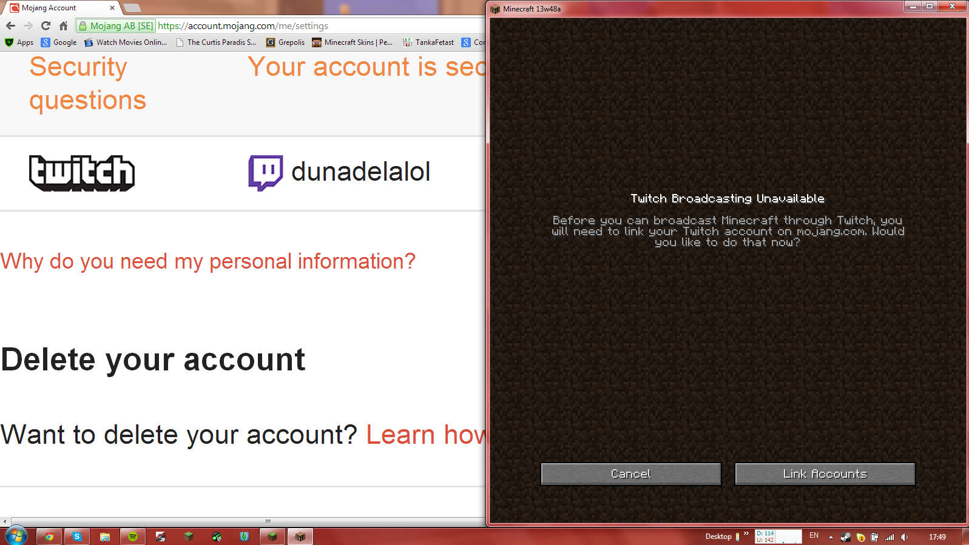Click the Mojang AB [SE] security certificate badge

click(116, 26)
